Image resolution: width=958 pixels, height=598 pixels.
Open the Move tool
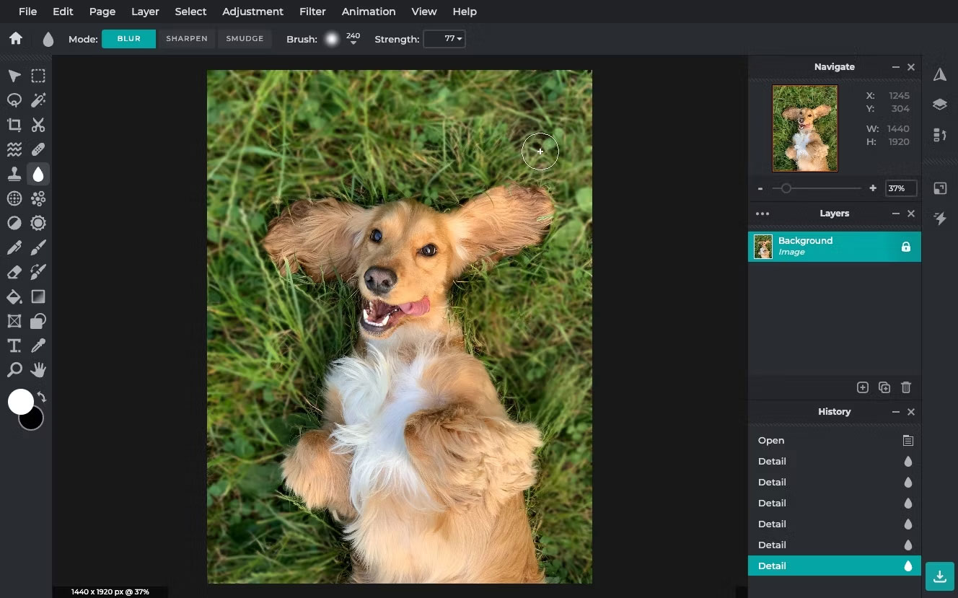pyautogui.click(x=14, y=76)
